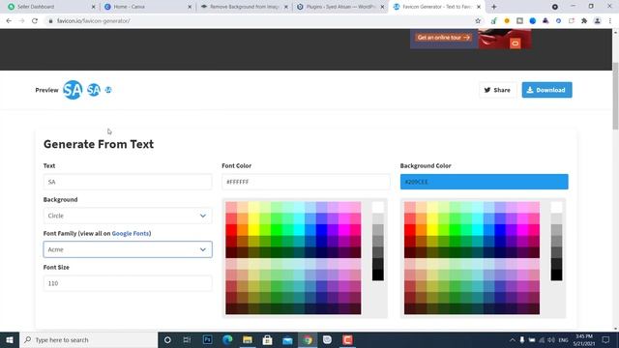Image resolution: width=619 pixels, height=348 pixels.
Task: Pick yellow in the Background Color palette
Action: tap(432, 230)
